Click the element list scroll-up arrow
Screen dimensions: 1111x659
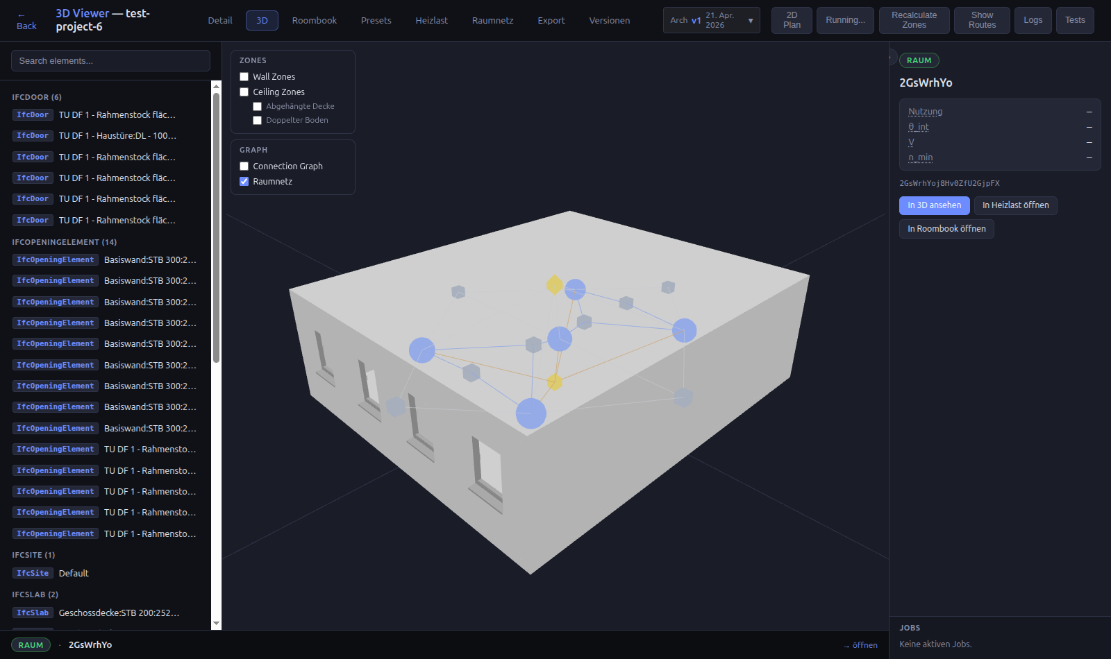coord(216,86)
